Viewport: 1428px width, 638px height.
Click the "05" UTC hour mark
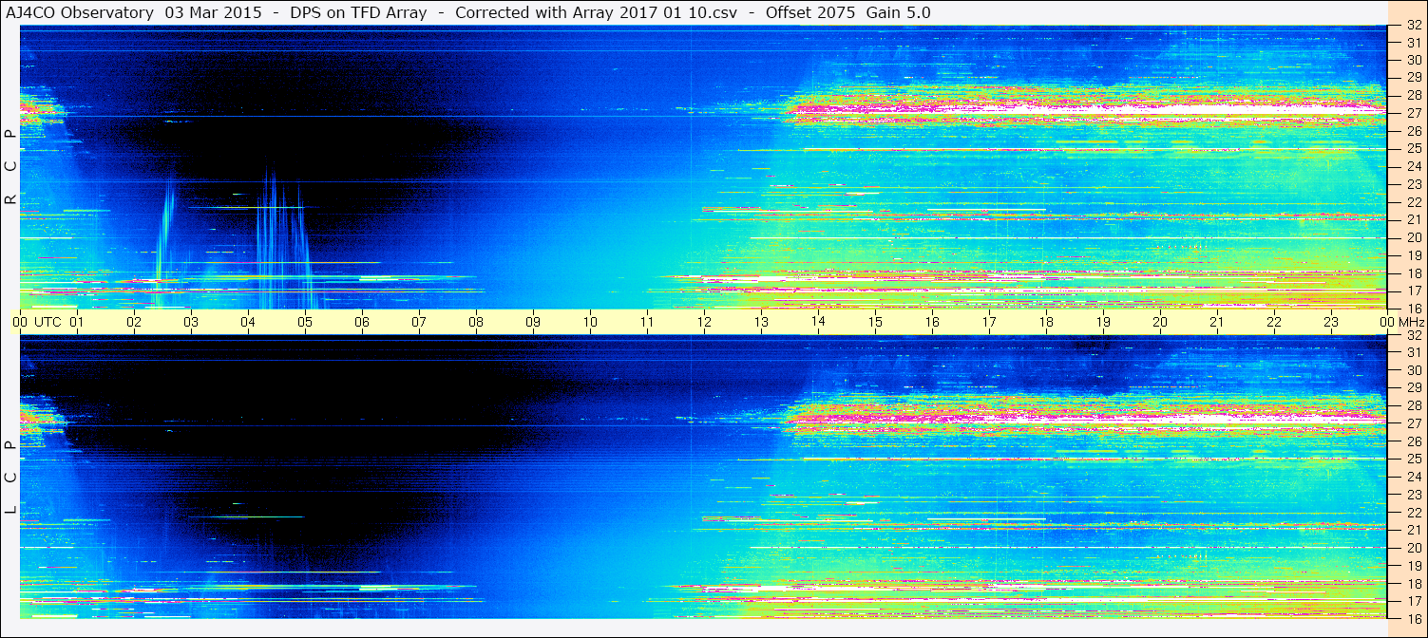point(305,322)
